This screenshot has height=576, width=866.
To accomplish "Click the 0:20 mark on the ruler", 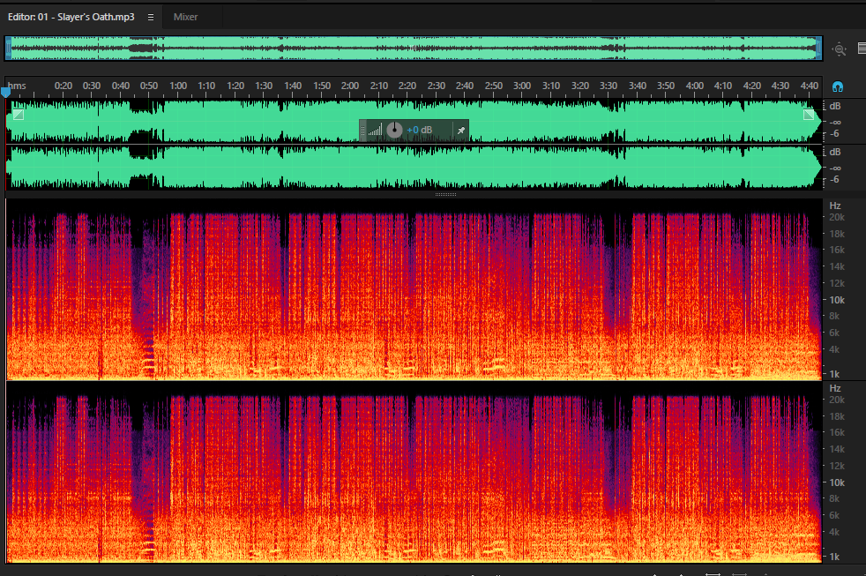I will point(63,86).
